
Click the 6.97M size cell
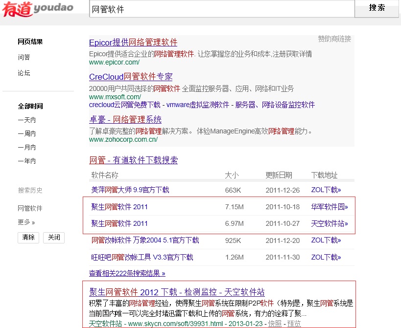[234, 223]
